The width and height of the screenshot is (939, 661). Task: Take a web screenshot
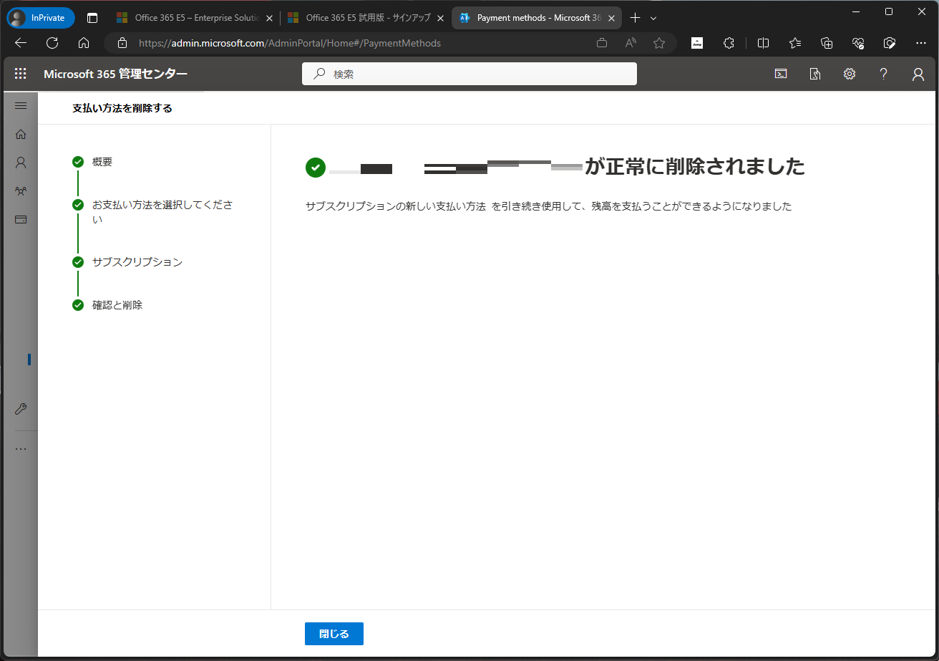click(890, 43)
